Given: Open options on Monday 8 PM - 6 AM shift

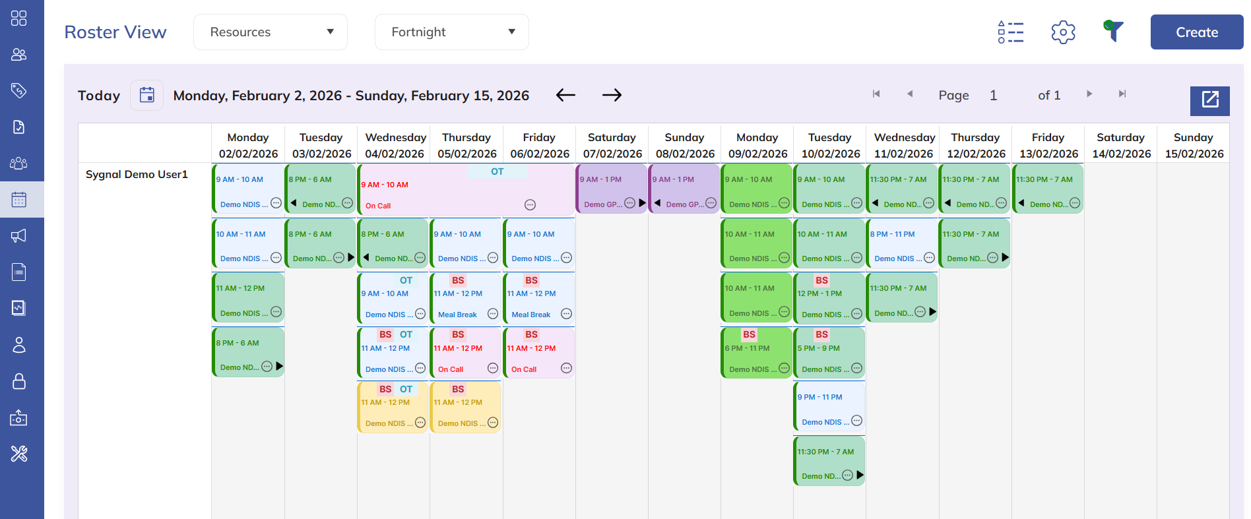Looking at the screenshot, I should (267, 367).
